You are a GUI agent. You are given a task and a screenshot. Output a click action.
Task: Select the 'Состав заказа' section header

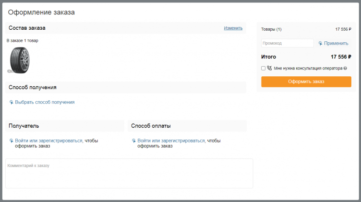point(27,28)
